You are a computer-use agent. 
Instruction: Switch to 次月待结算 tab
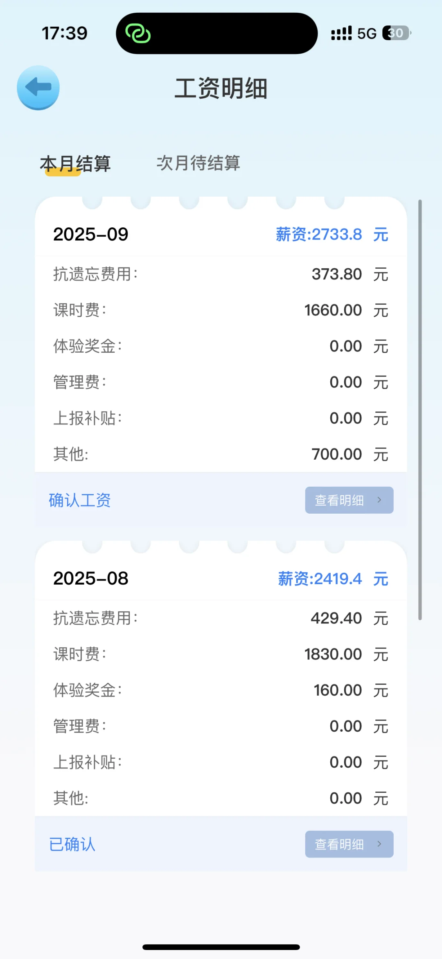[x=198, y=163]
